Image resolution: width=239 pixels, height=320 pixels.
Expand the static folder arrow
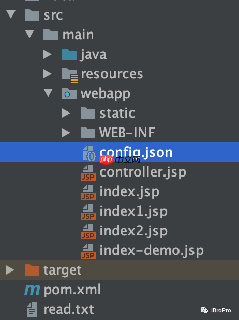[66, 113]
